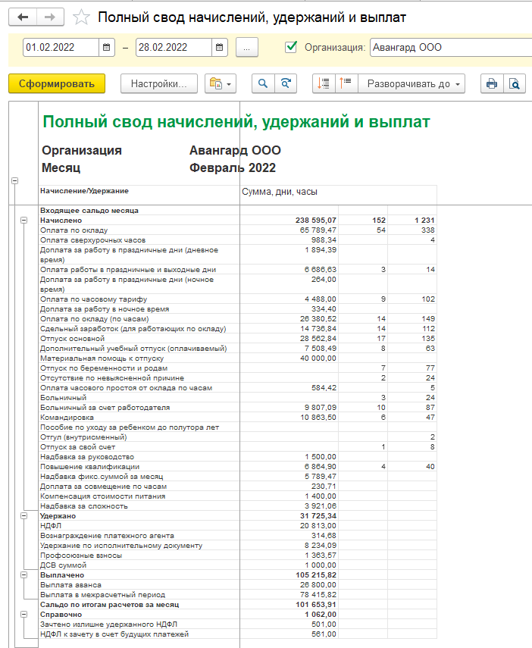
Task: Click the forward navigation arrow
Action: point(50,17)
